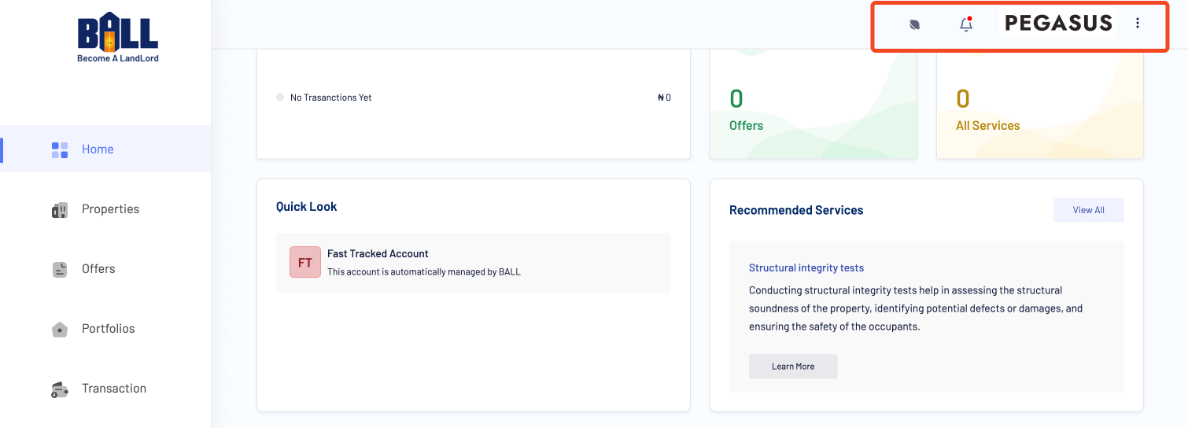The width and height of the screenshot is (1188, 428).
Task: Click the Home grid icon in sidebar
Action: (x=60, y=149)
